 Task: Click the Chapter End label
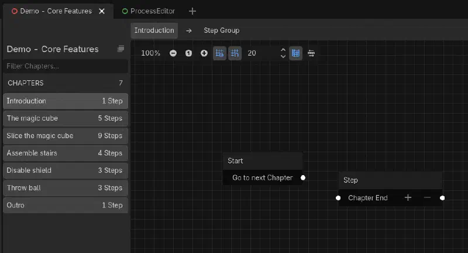point(368,198)
